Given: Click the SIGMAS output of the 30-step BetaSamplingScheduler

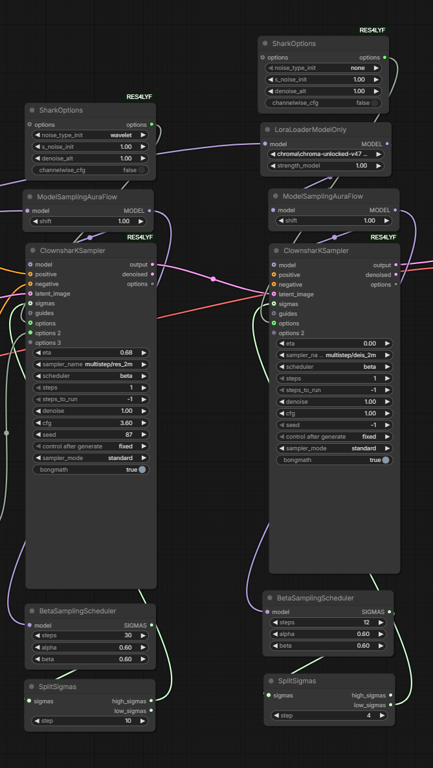Looking at the screenshot, I should point(151,625).
